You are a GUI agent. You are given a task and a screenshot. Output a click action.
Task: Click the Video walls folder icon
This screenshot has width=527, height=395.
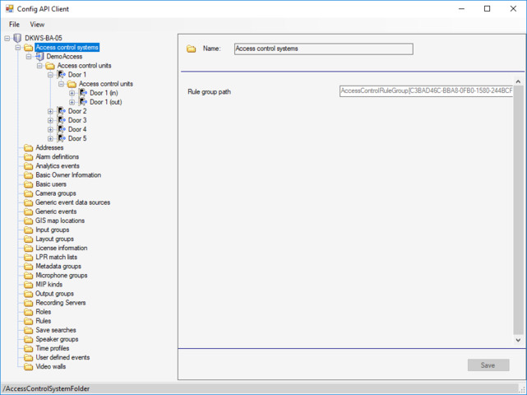point(29,367)
